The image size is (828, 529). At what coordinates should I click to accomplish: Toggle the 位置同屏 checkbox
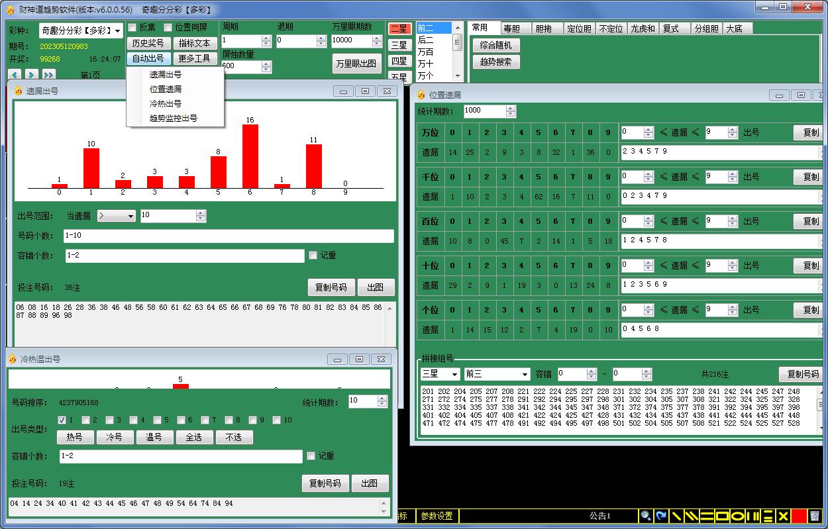tap(168, 28)
